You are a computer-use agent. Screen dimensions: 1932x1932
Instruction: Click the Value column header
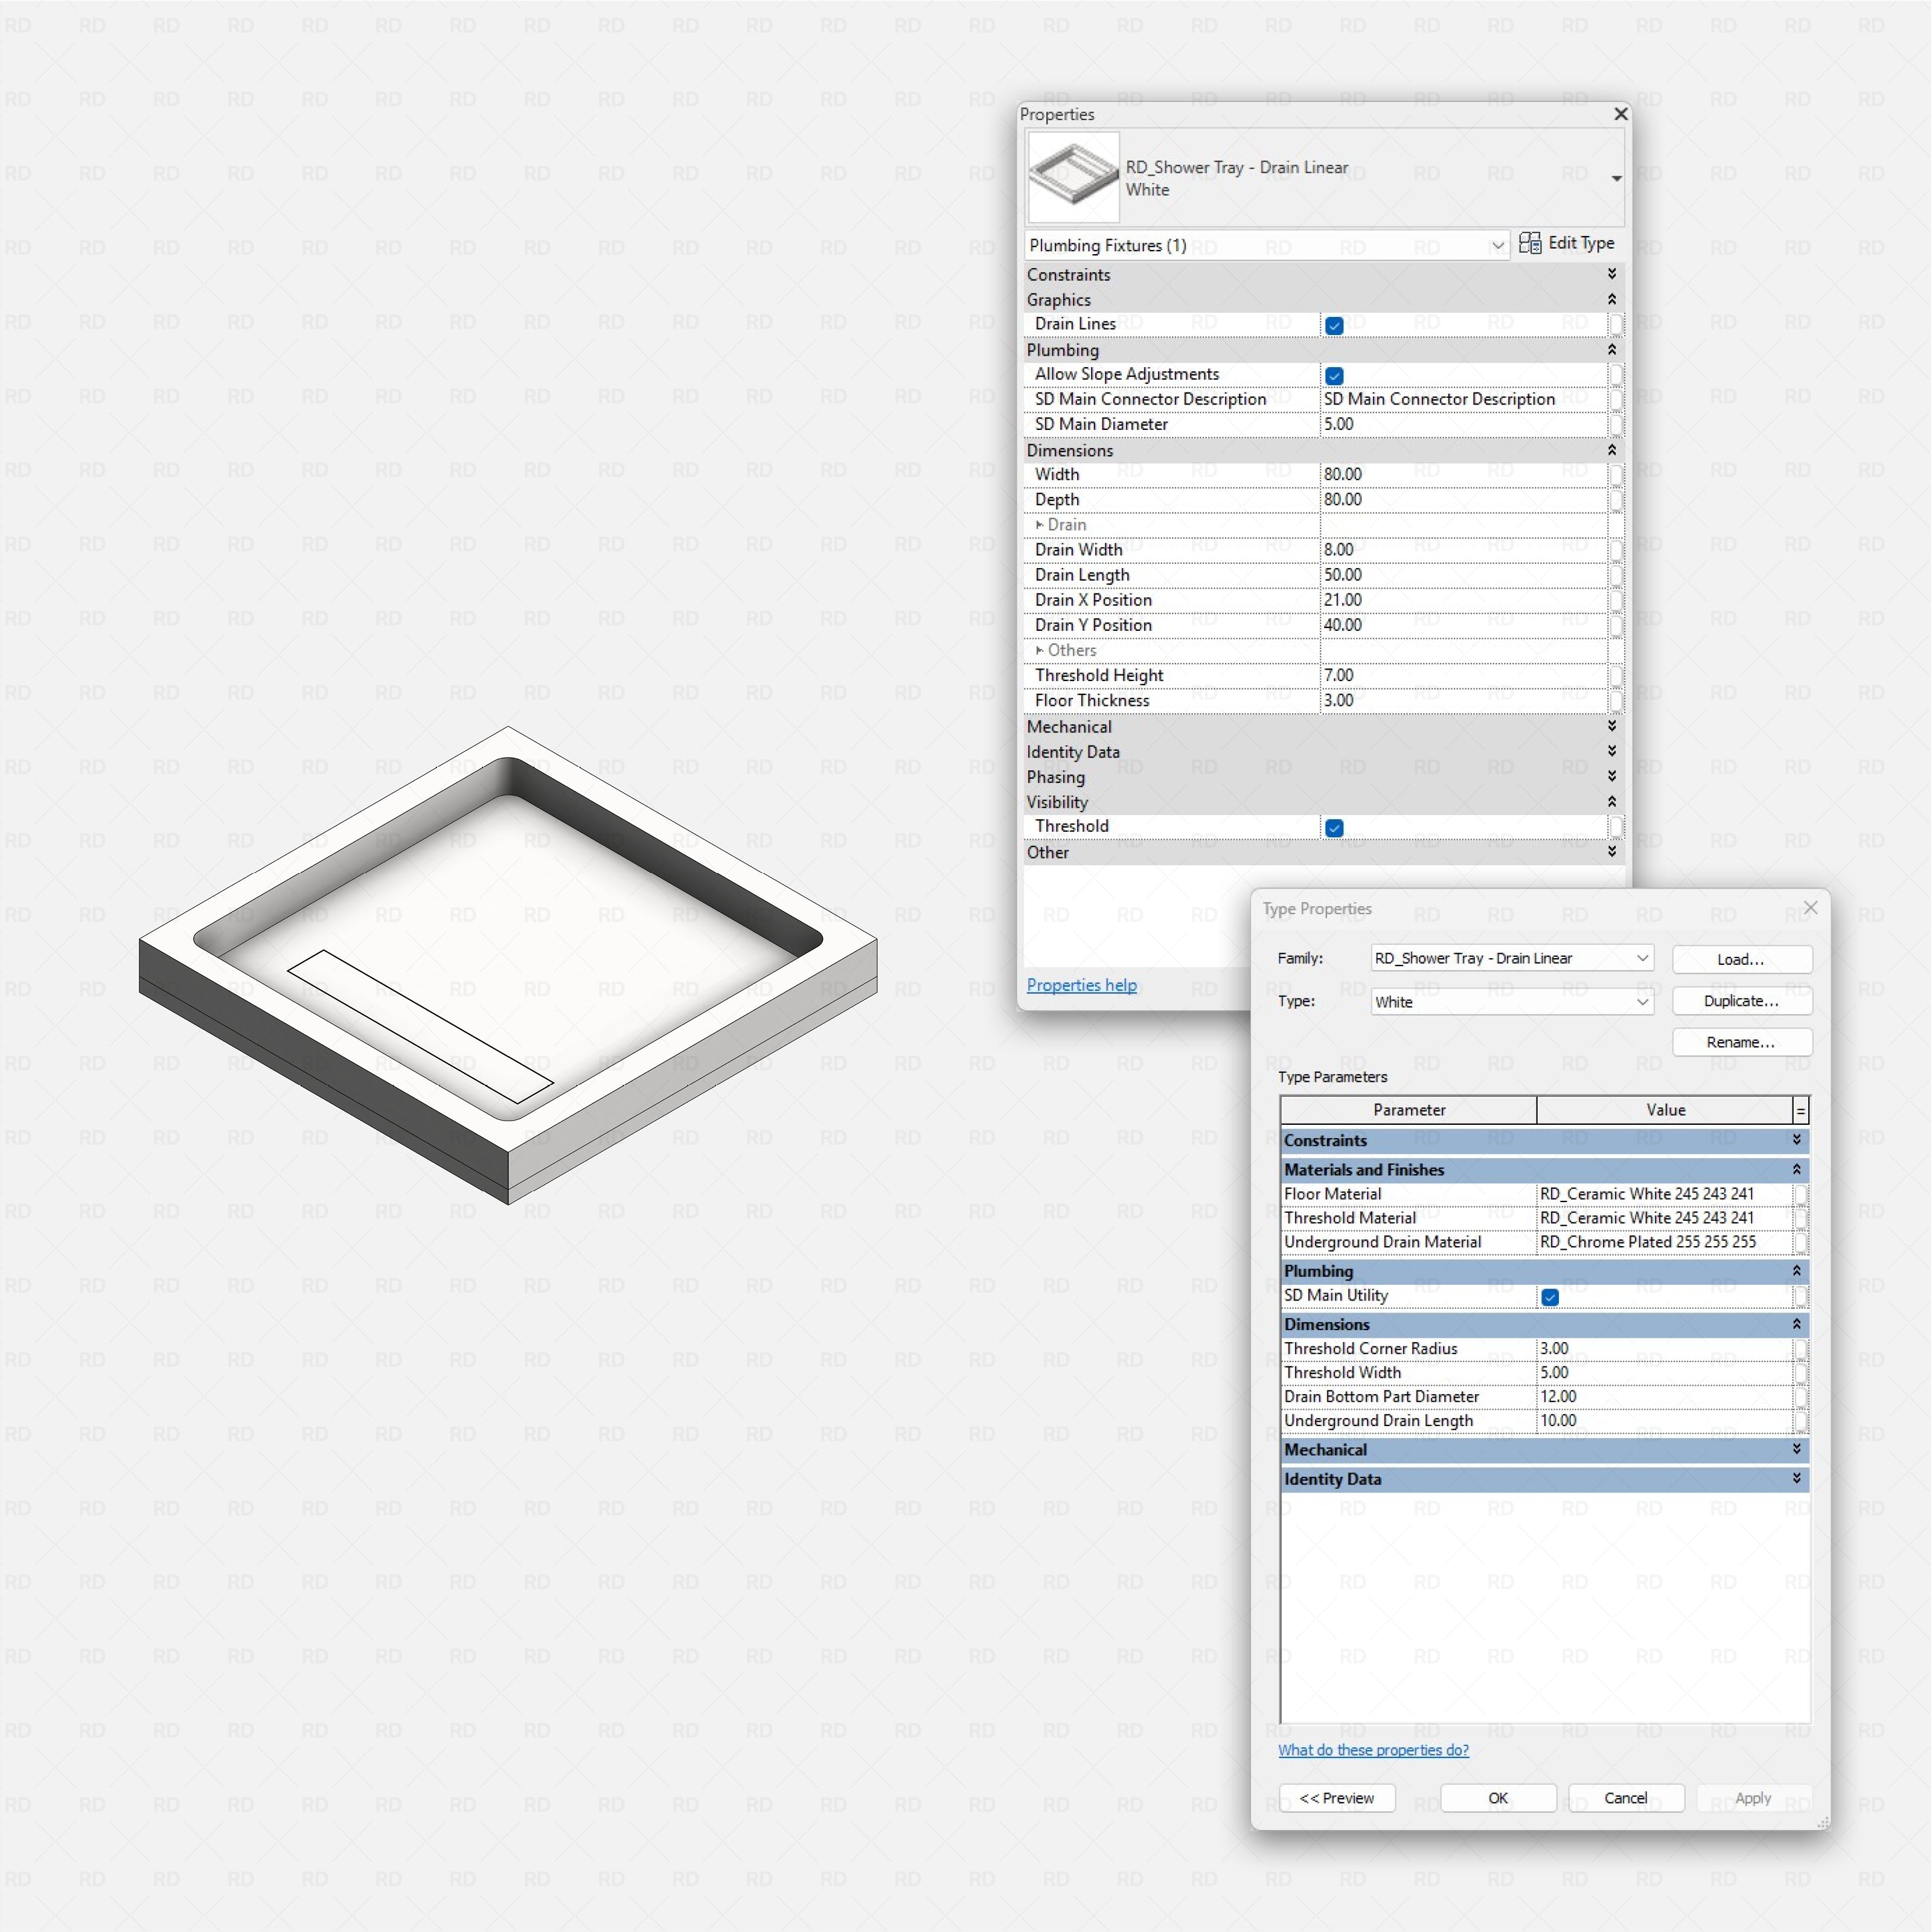click(x=1665, y=1110)
